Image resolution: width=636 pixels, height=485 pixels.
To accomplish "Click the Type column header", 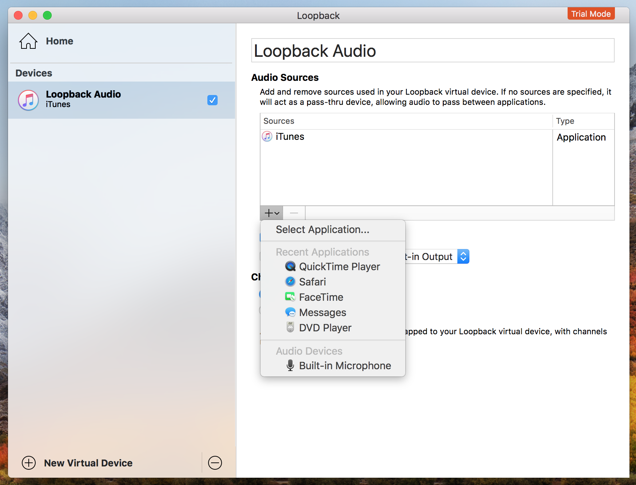I will coord(584,121).
